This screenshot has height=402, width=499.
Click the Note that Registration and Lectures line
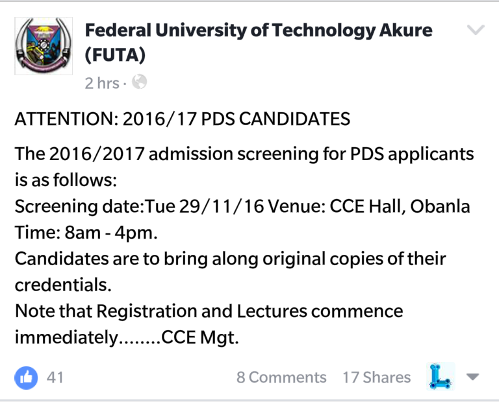click(x=209, y=311)
